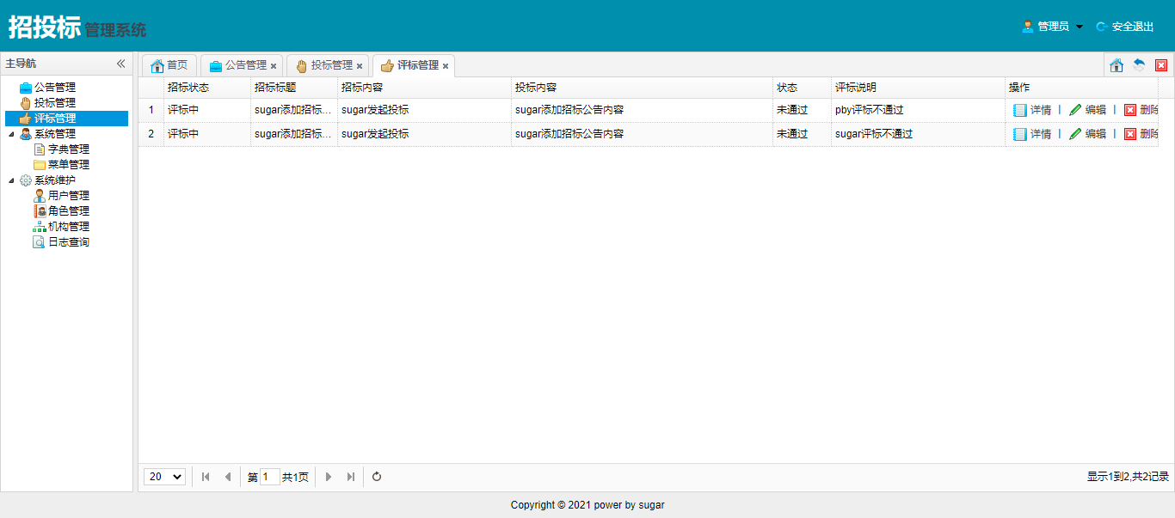Image resolution: width=1175 pixels, height=518 pixels.
Task: Collapse the 系统管理 tree node
Action: coord(11,134)
